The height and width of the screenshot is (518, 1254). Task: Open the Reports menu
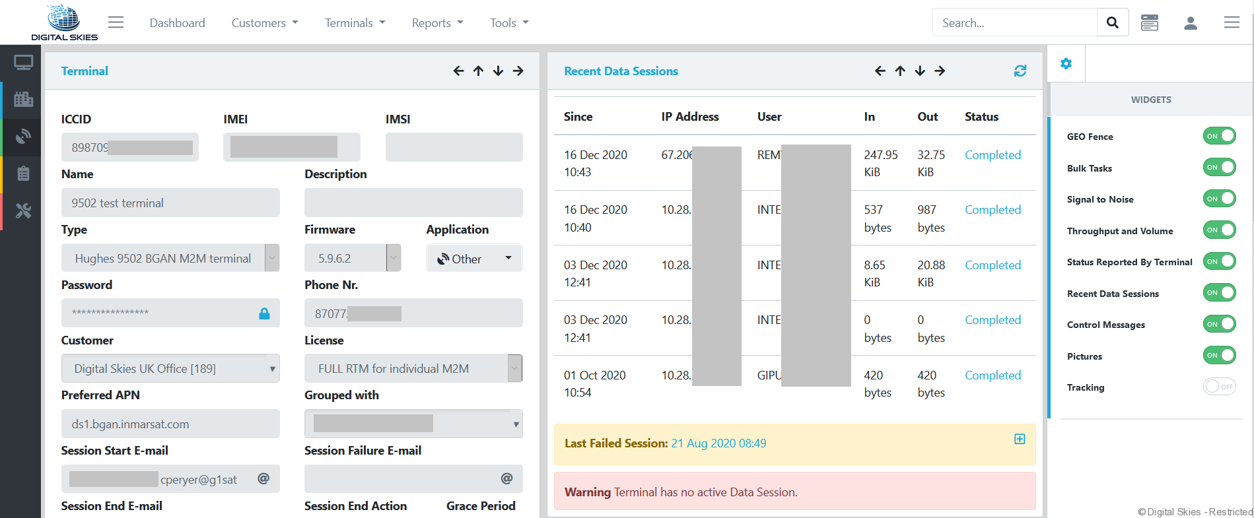437,23
